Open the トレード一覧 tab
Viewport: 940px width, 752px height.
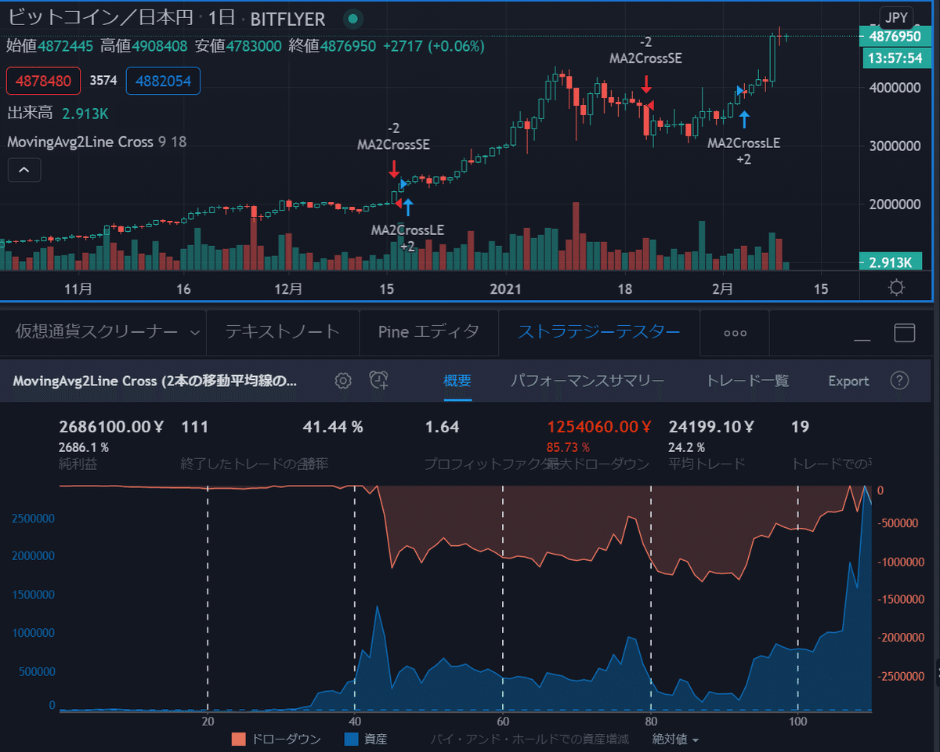click(750, 381)
